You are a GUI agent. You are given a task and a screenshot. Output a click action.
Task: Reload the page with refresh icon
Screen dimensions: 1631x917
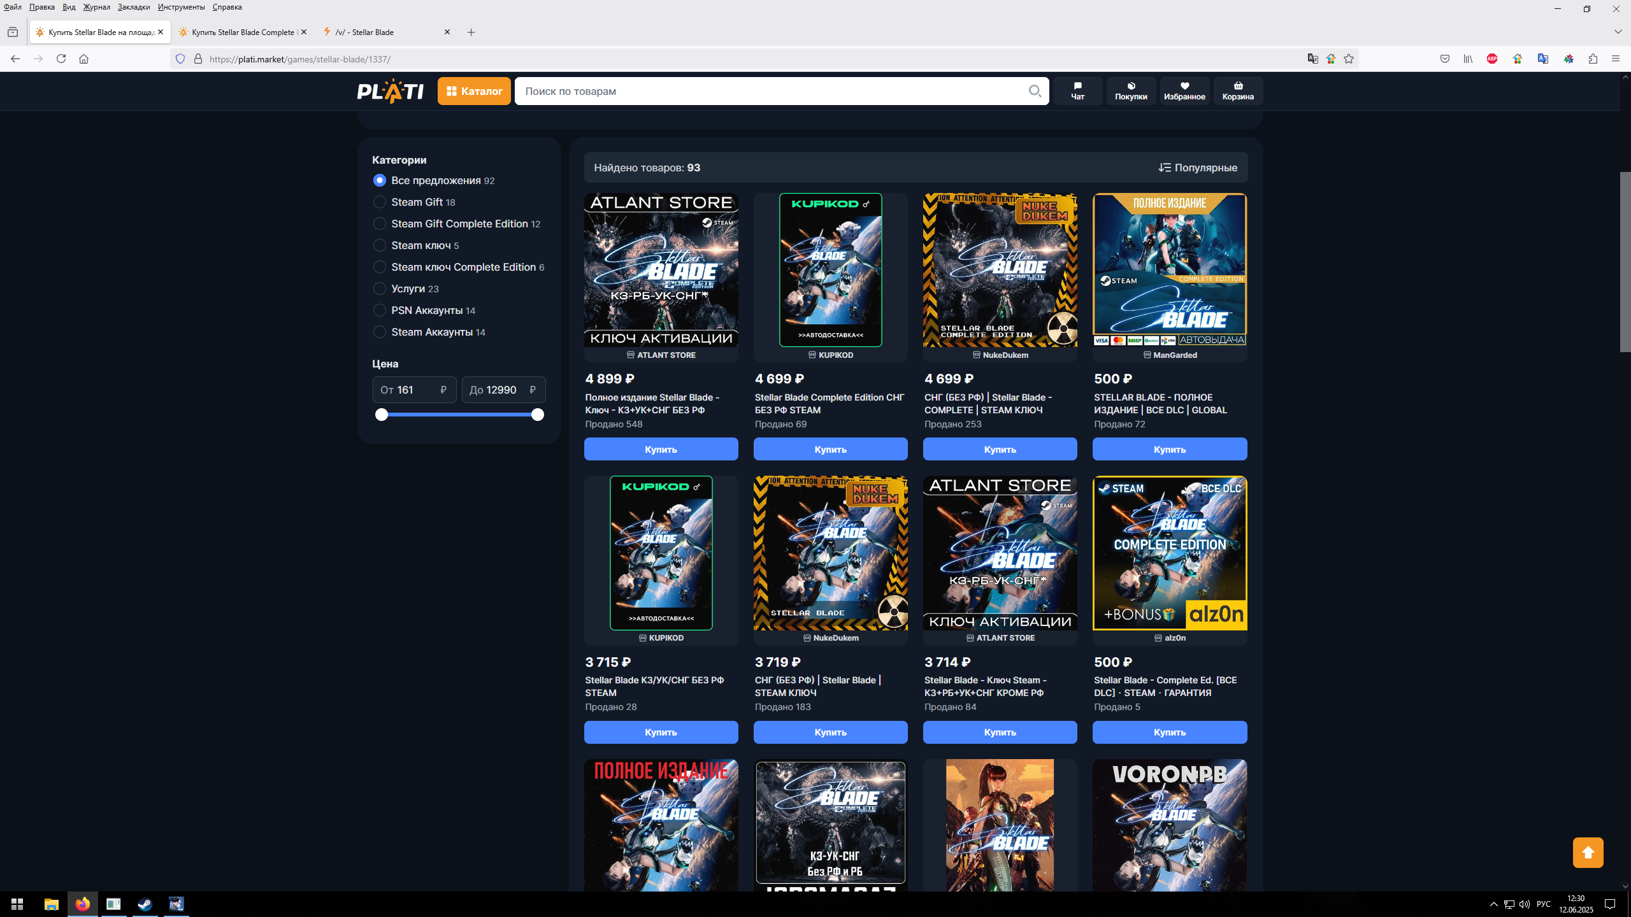(61, 59)
